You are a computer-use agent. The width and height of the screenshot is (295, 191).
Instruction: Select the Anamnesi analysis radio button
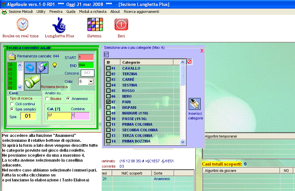(68, 99)
